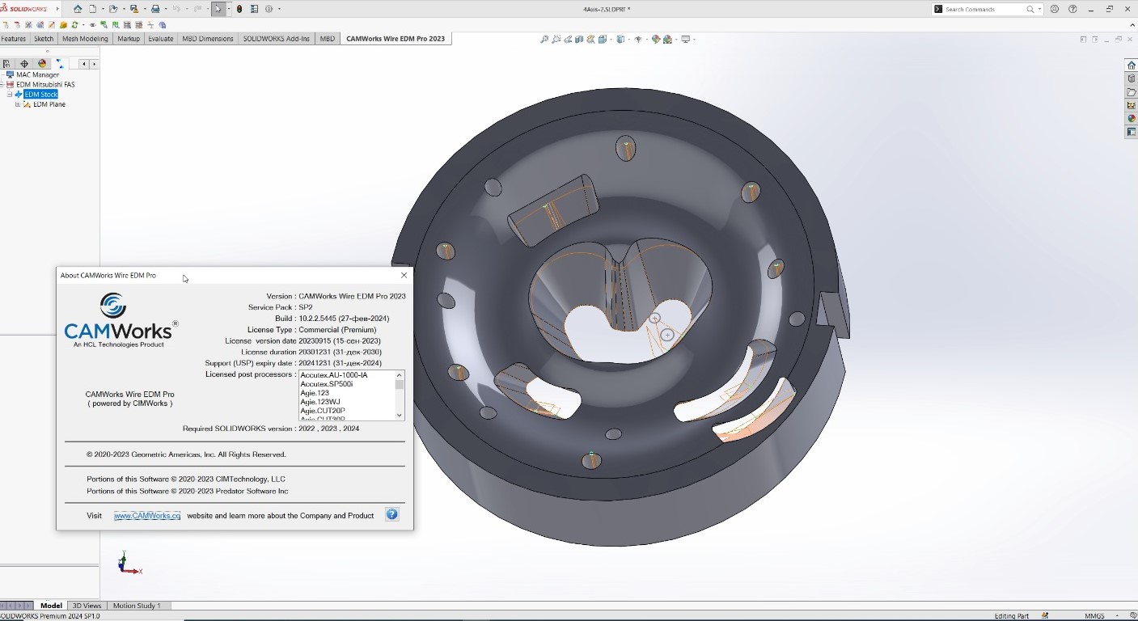1138x621 pixels.
Task: Select MAC Manager in the tree
Action: click(37, 74)
